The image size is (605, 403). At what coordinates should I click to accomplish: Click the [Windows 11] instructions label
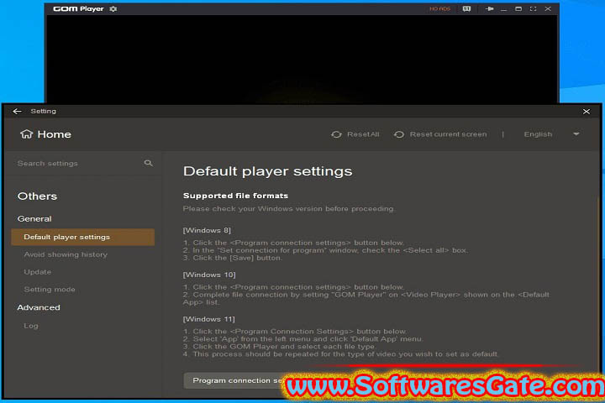coord(208,319)
